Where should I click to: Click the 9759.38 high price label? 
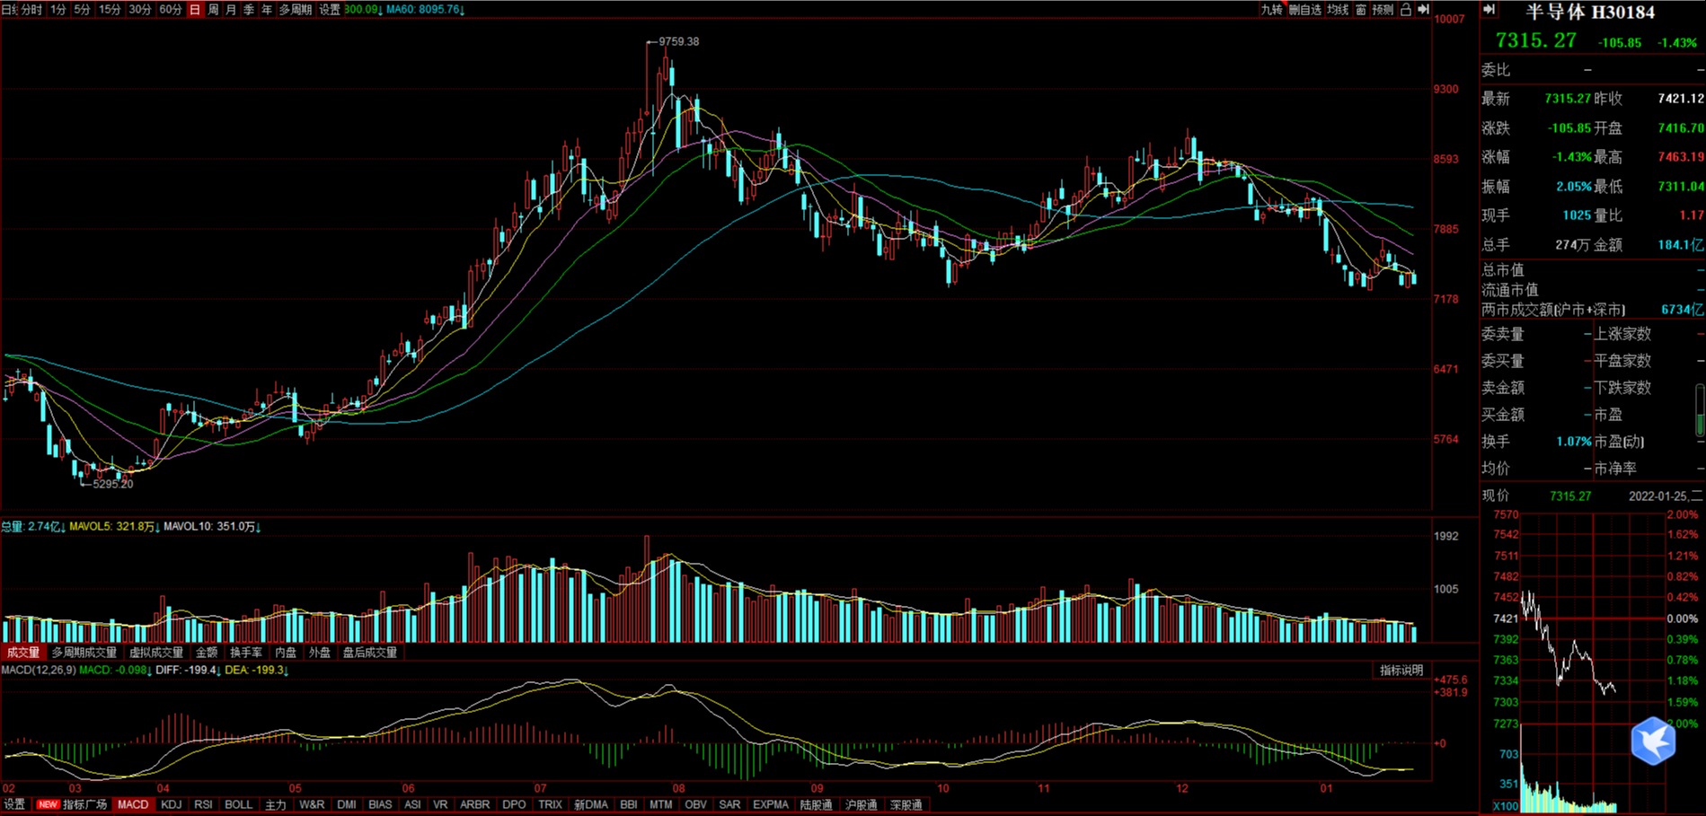(x=678, y=41)
